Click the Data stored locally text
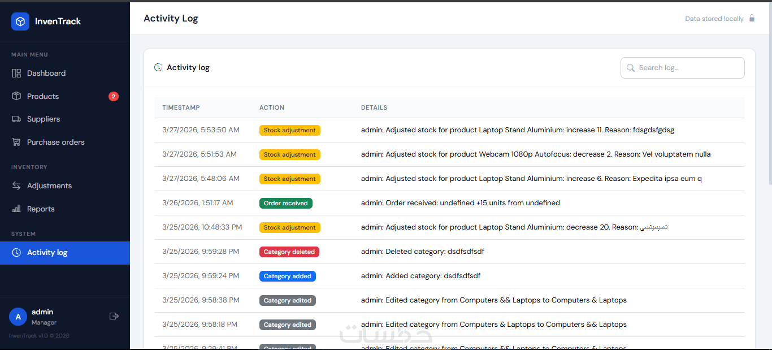Viewport: 772px width, 350px height. (714, 19)
